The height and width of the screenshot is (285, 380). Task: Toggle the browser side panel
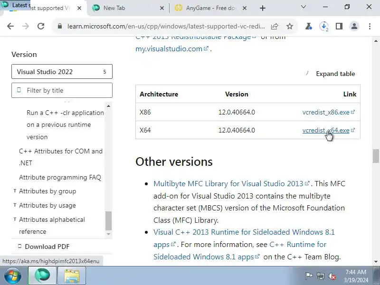[339, 26]
